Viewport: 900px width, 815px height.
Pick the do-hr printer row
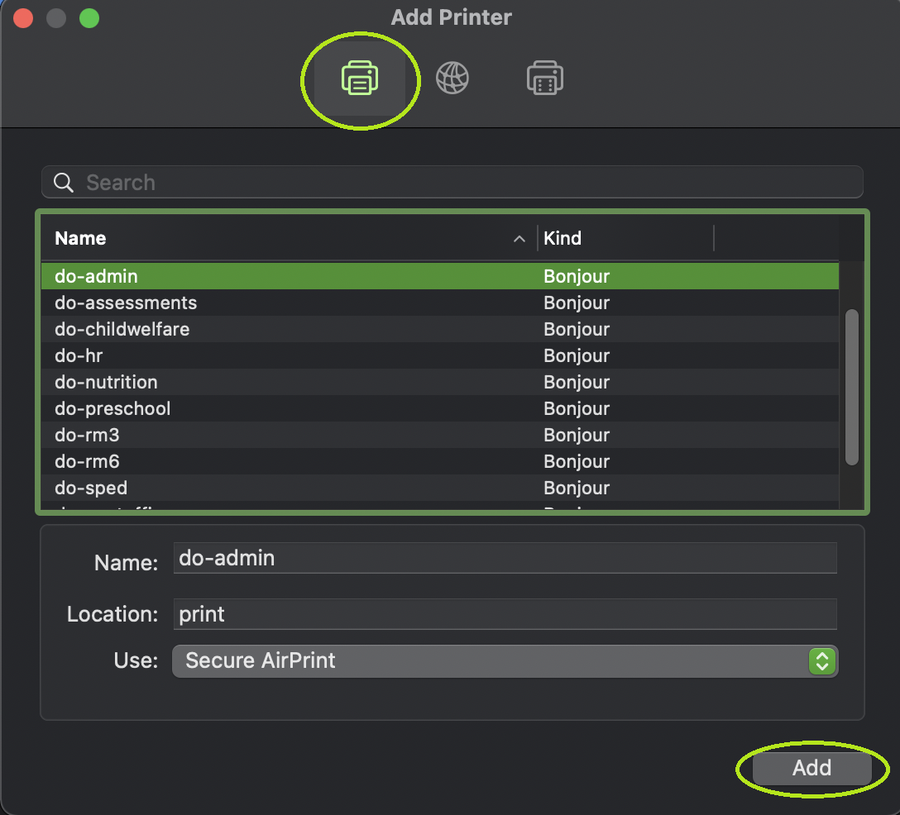440,355
